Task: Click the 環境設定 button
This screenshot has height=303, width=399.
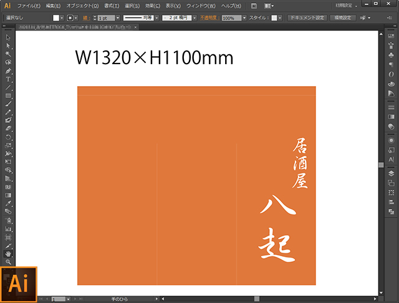Action: 344,18
